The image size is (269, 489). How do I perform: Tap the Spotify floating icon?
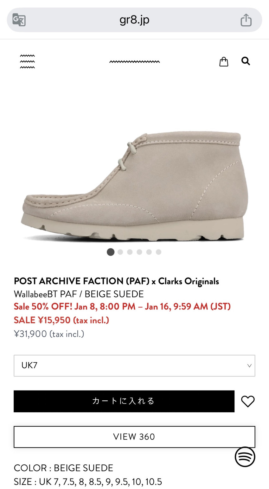pyautogui.click(x=245, y=457)
